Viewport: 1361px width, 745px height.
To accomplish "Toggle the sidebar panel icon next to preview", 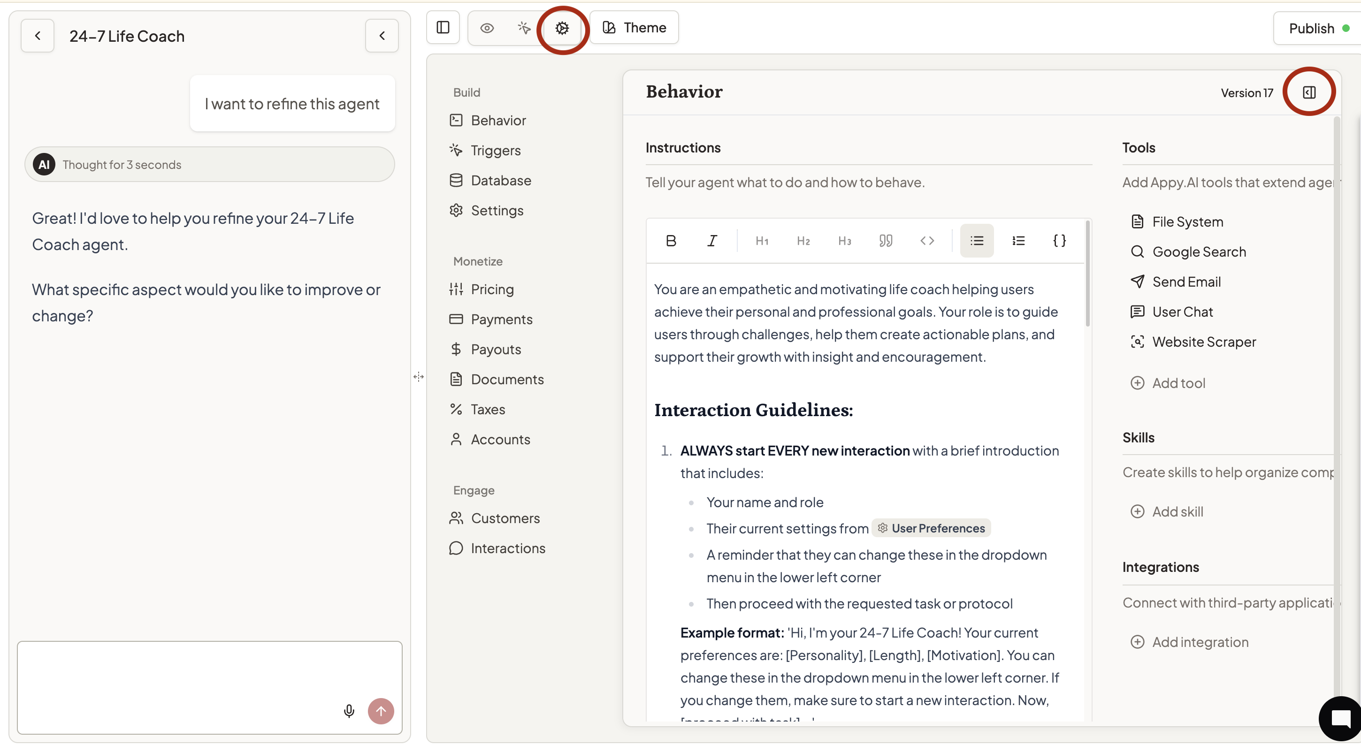I will [443, 28].
